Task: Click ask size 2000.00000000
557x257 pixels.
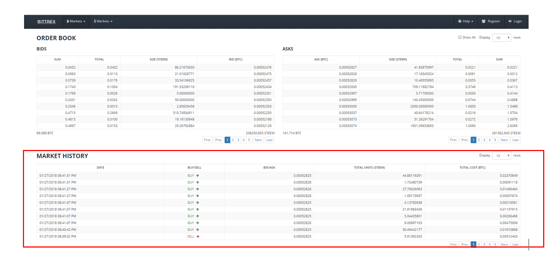Action: point(422,106)
